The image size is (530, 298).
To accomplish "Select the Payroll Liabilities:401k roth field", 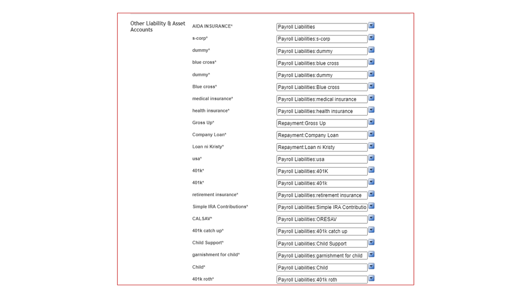I will click(x=322, y=279).
